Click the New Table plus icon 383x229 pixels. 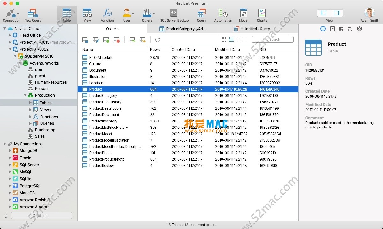[106, 40]
